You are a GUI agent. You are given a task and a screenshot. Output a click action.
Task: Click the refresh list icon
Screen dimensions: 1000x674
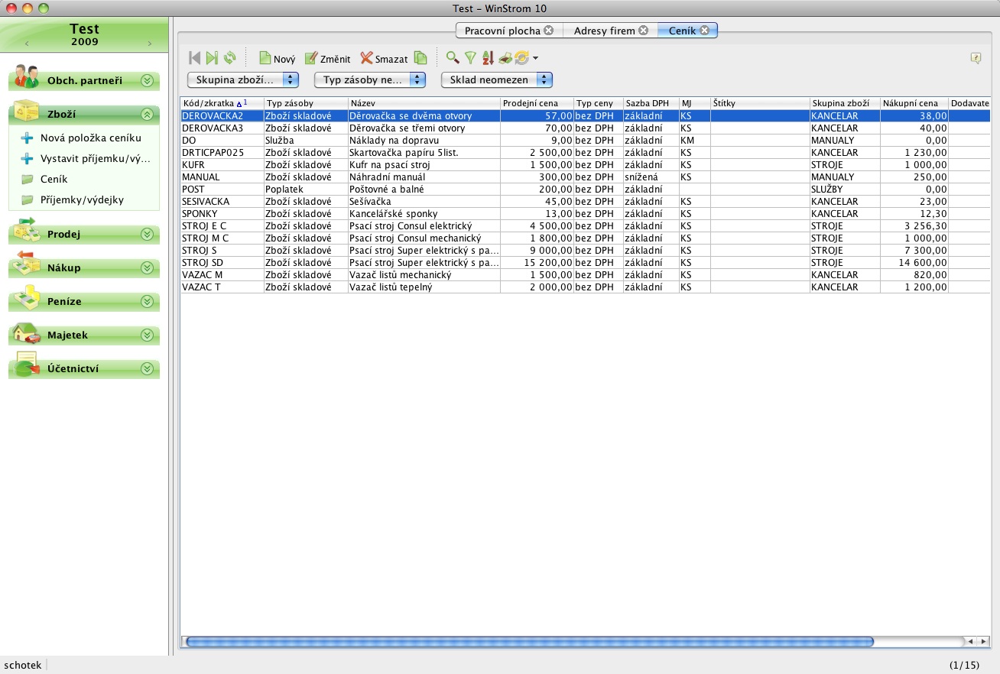point(229,58)
